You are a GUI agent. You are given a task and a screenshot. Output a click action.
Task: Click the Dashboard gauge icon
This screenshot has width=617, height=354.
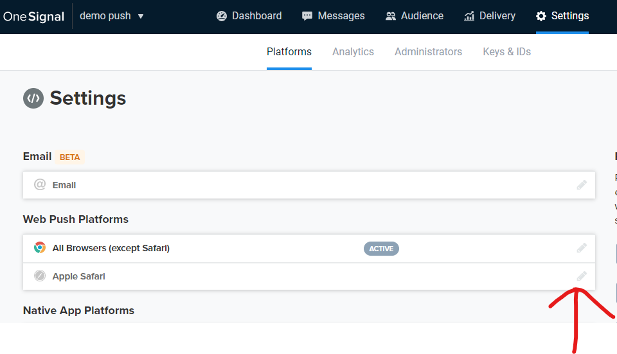222,16
